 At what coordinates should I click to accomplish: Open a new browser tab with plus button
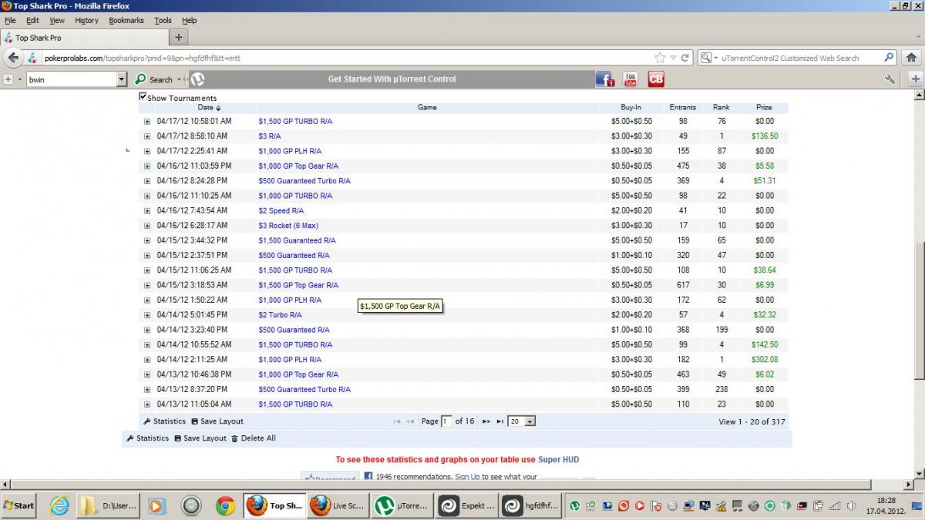click(179, 37)
